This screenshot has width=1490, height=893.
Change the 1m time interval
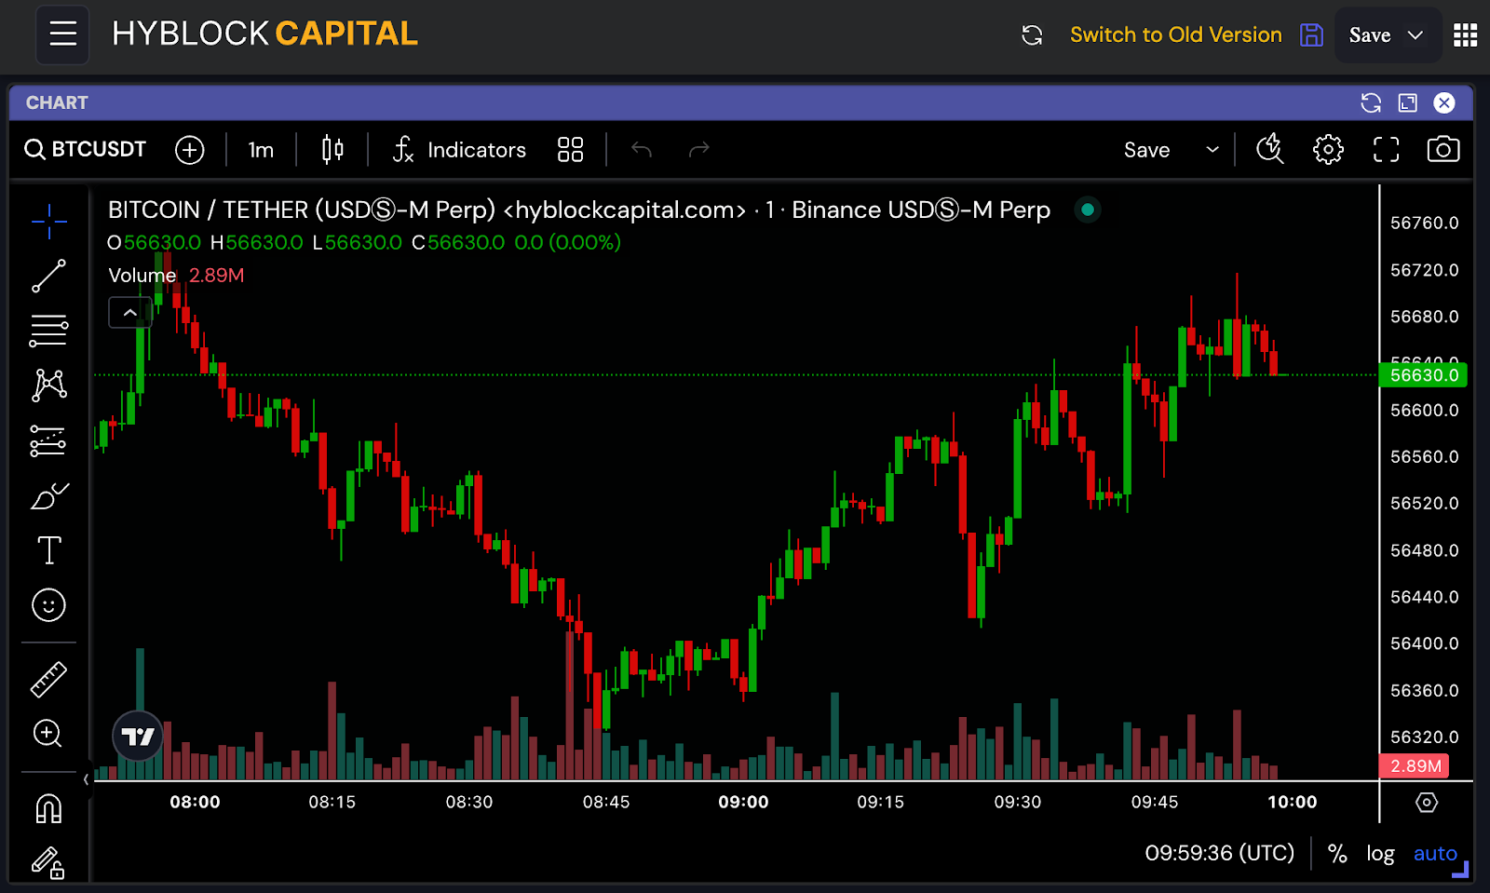pos(261,150)
